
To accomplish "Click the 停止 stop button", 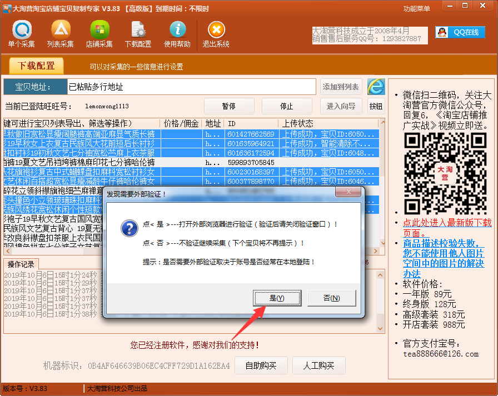I will click(x=287, y=106).
